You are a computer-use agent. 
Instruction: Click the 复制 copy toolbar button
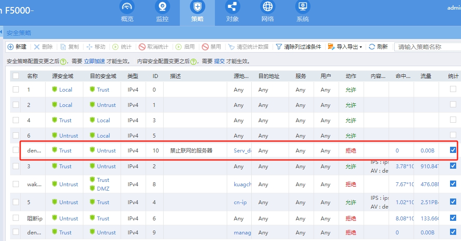(x=70, y=47)
